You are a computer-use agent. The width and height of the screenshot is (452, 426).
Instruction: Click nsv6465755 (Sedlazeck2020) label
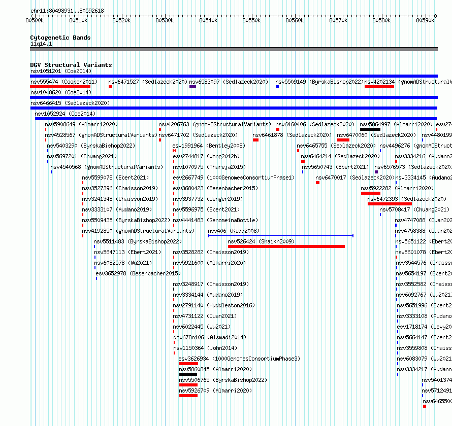(336, 146)
